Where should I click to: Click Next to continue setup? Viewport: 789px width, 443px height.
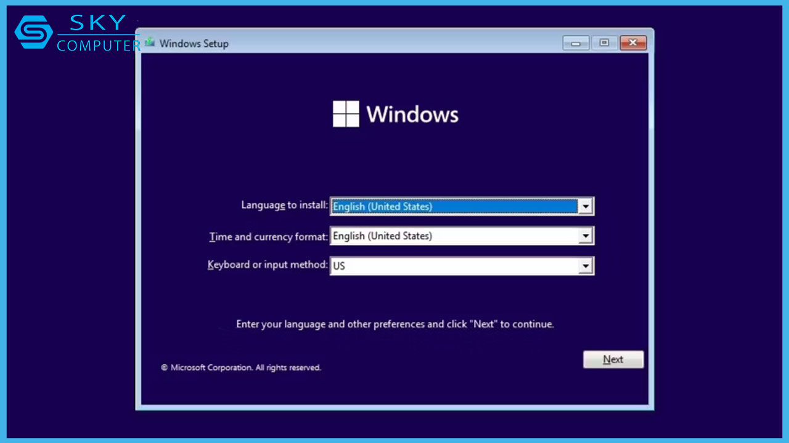point(613,359)
